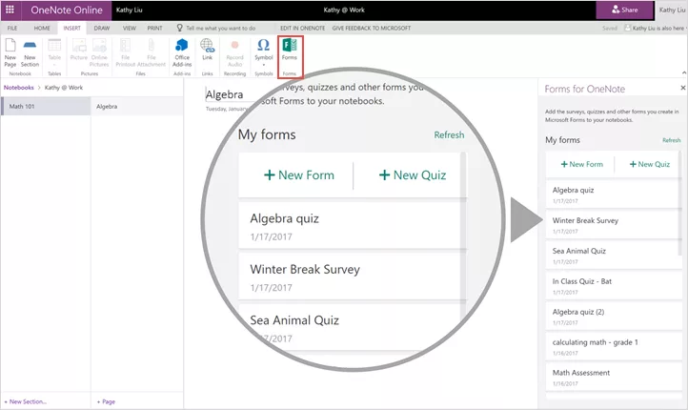Viewport: 688px width, 410px height.
Task: Open the Table insert option
Action: (x=54, y=52)
